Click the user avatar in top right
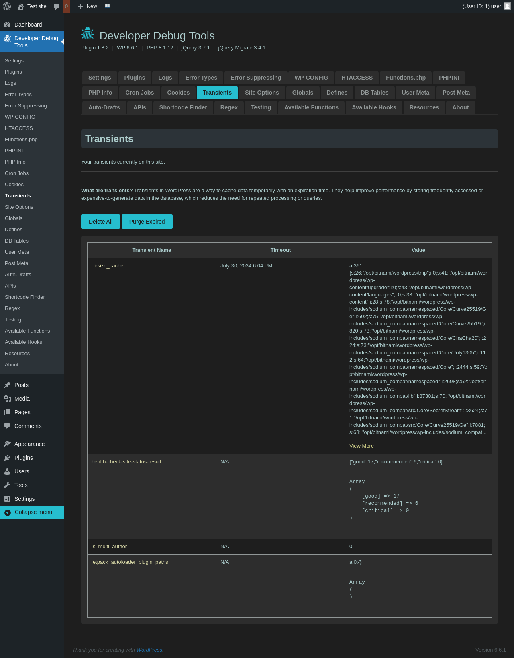 tap(507, 6)
